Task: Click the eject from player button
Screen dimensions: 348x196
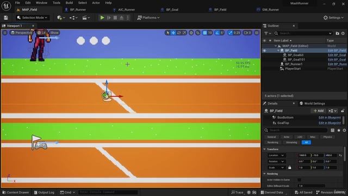Action: [121, 17]
